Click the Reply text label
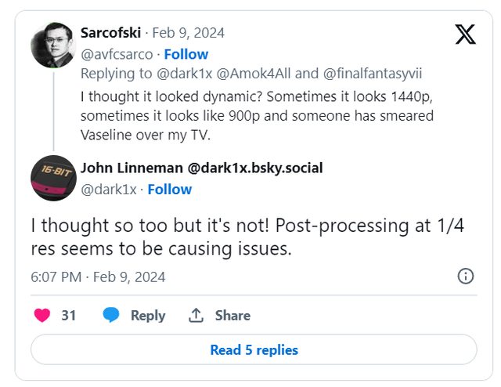 [x=148, y=316]
